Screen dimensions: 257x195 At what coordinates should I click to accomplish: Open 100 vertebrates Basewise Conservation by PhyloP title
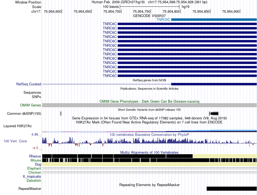coord(149,135)
